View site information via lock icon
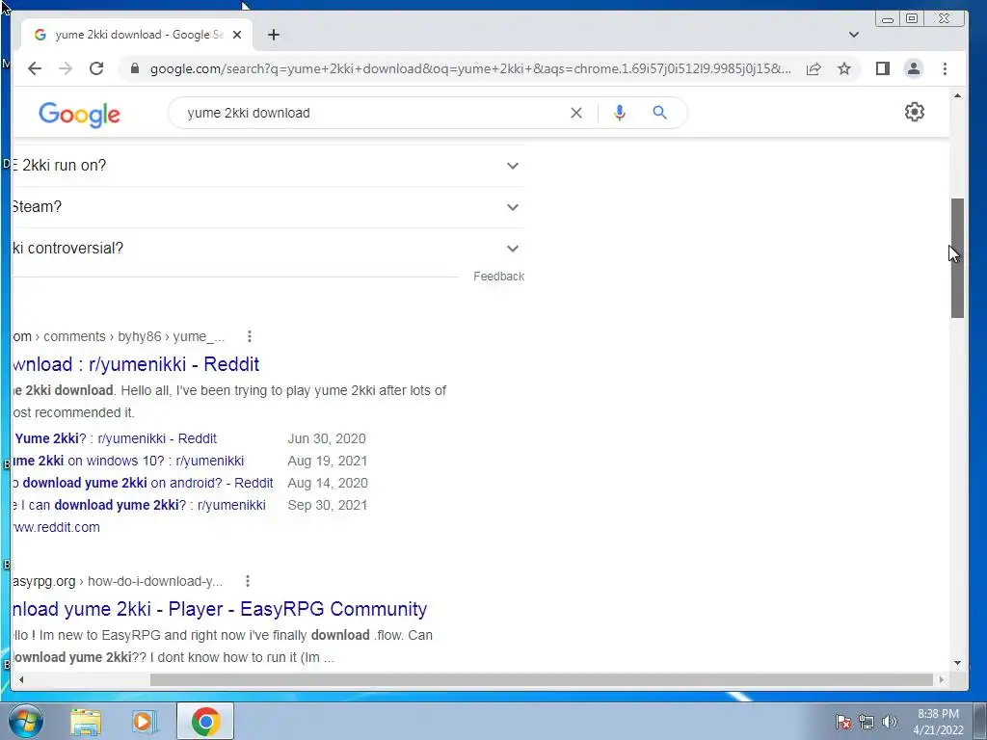This screenshot has width=987, height=740. pos(134,68)
